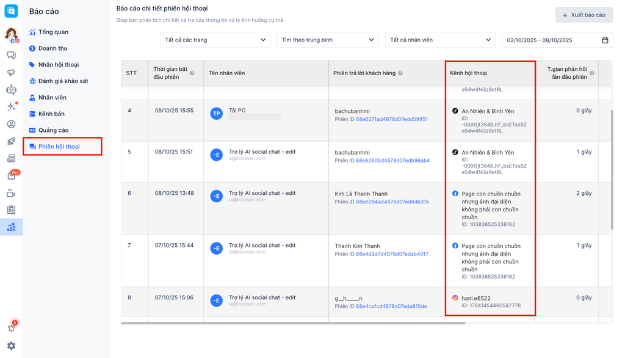Click the AI sparkle icon in sidebar
This screenshot has height=358, width=625.
point(11,107)
